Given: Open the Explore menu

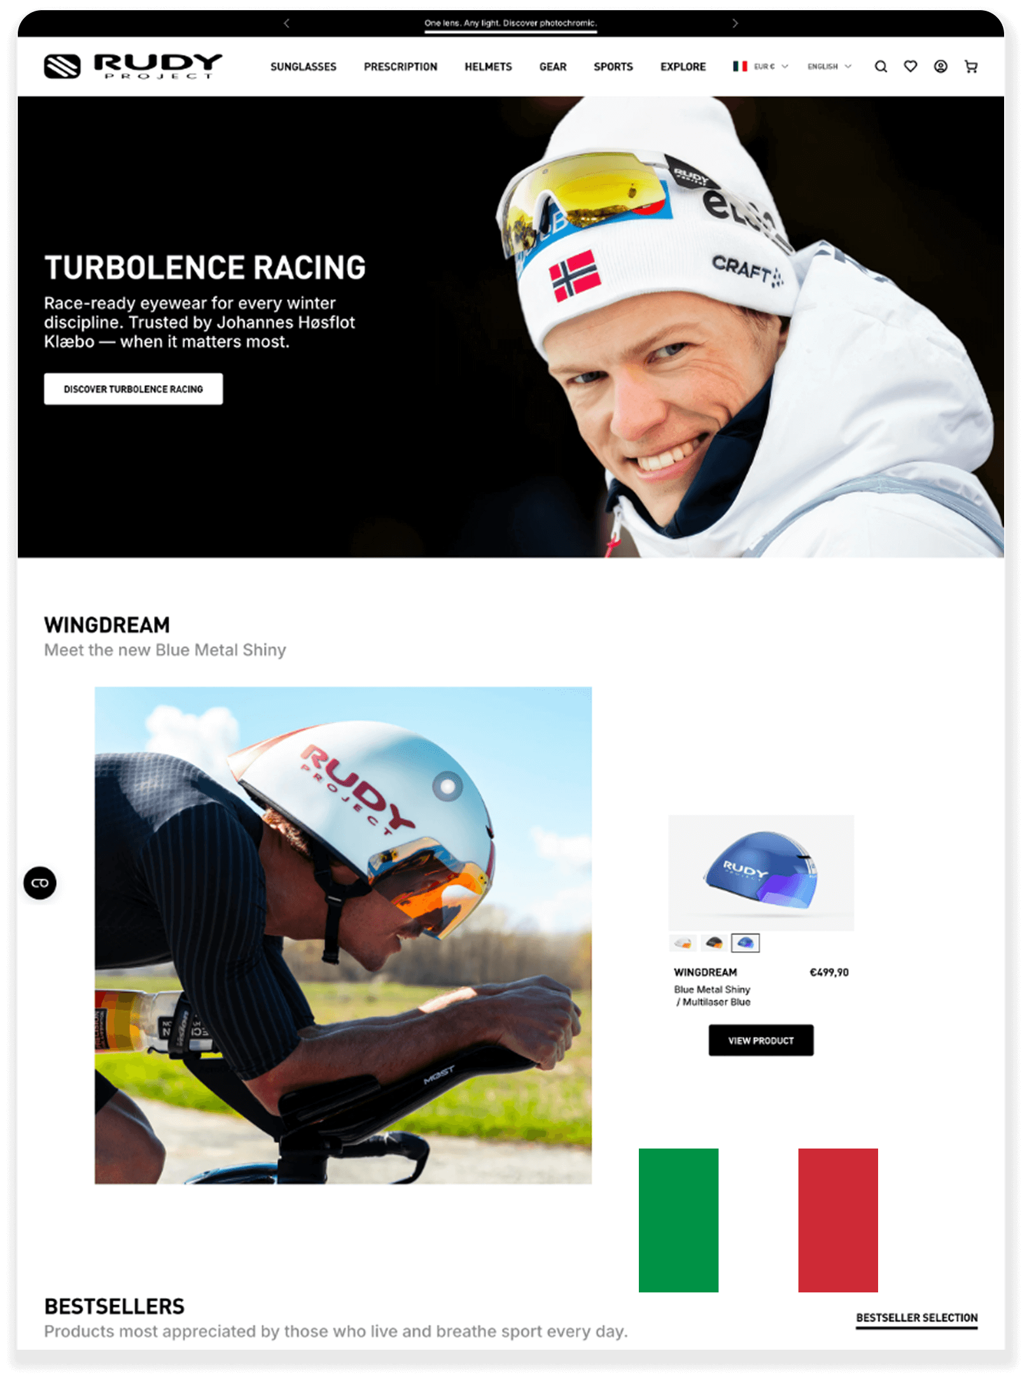Looking at the screenshot, I should [683, 67].
